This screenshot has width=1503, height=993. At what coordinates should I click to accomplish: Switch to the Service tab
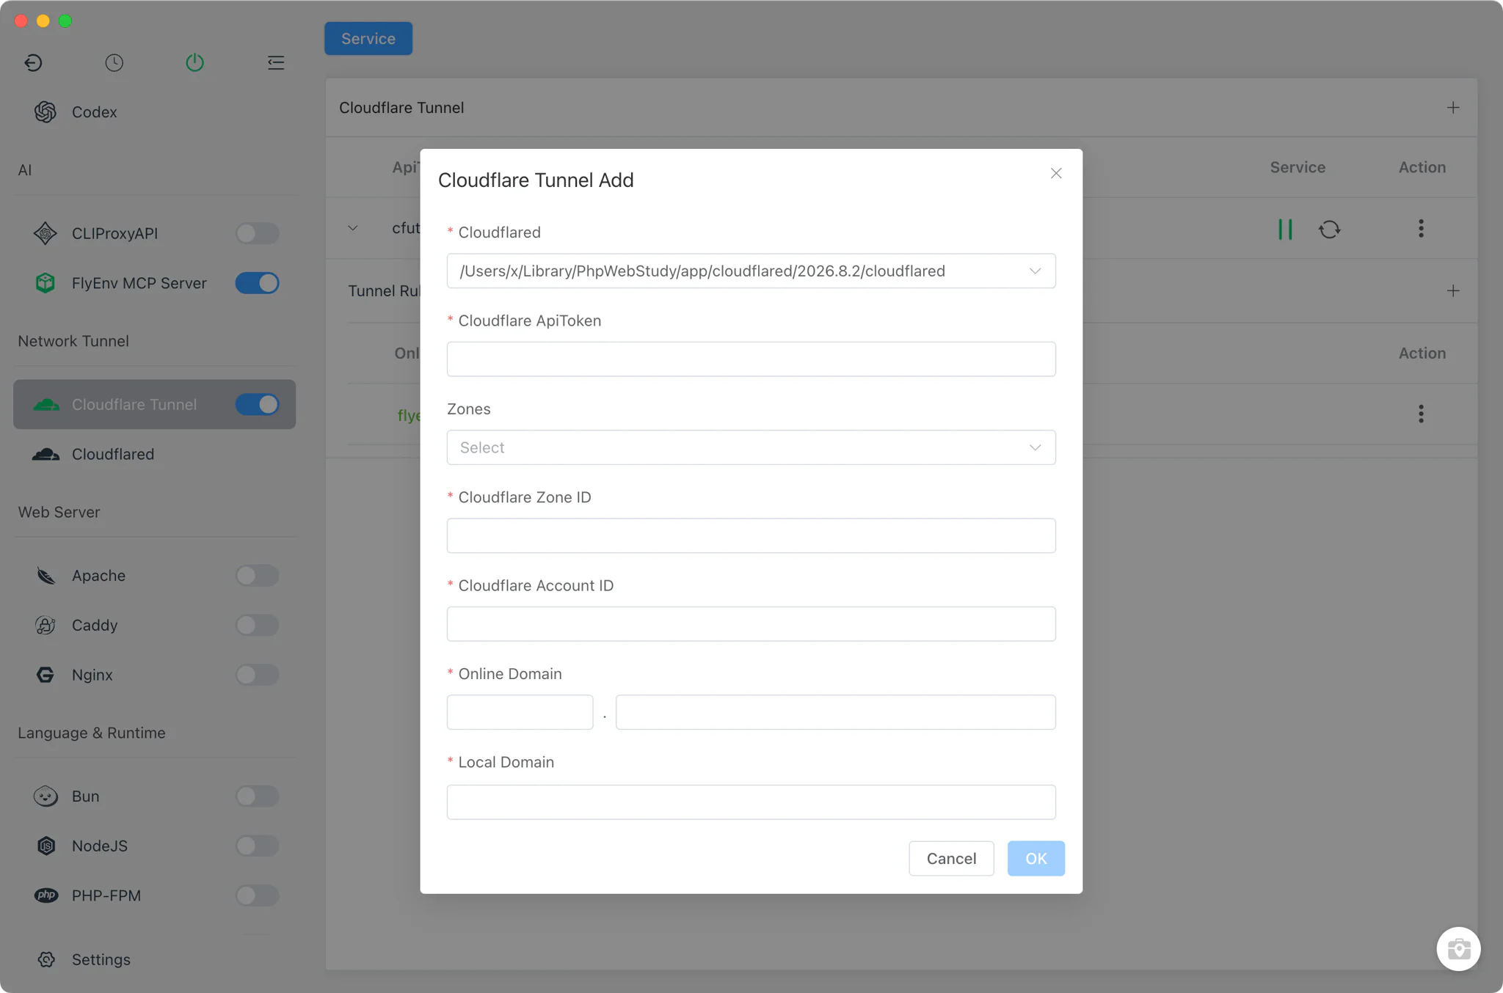[x=368, y=38]
